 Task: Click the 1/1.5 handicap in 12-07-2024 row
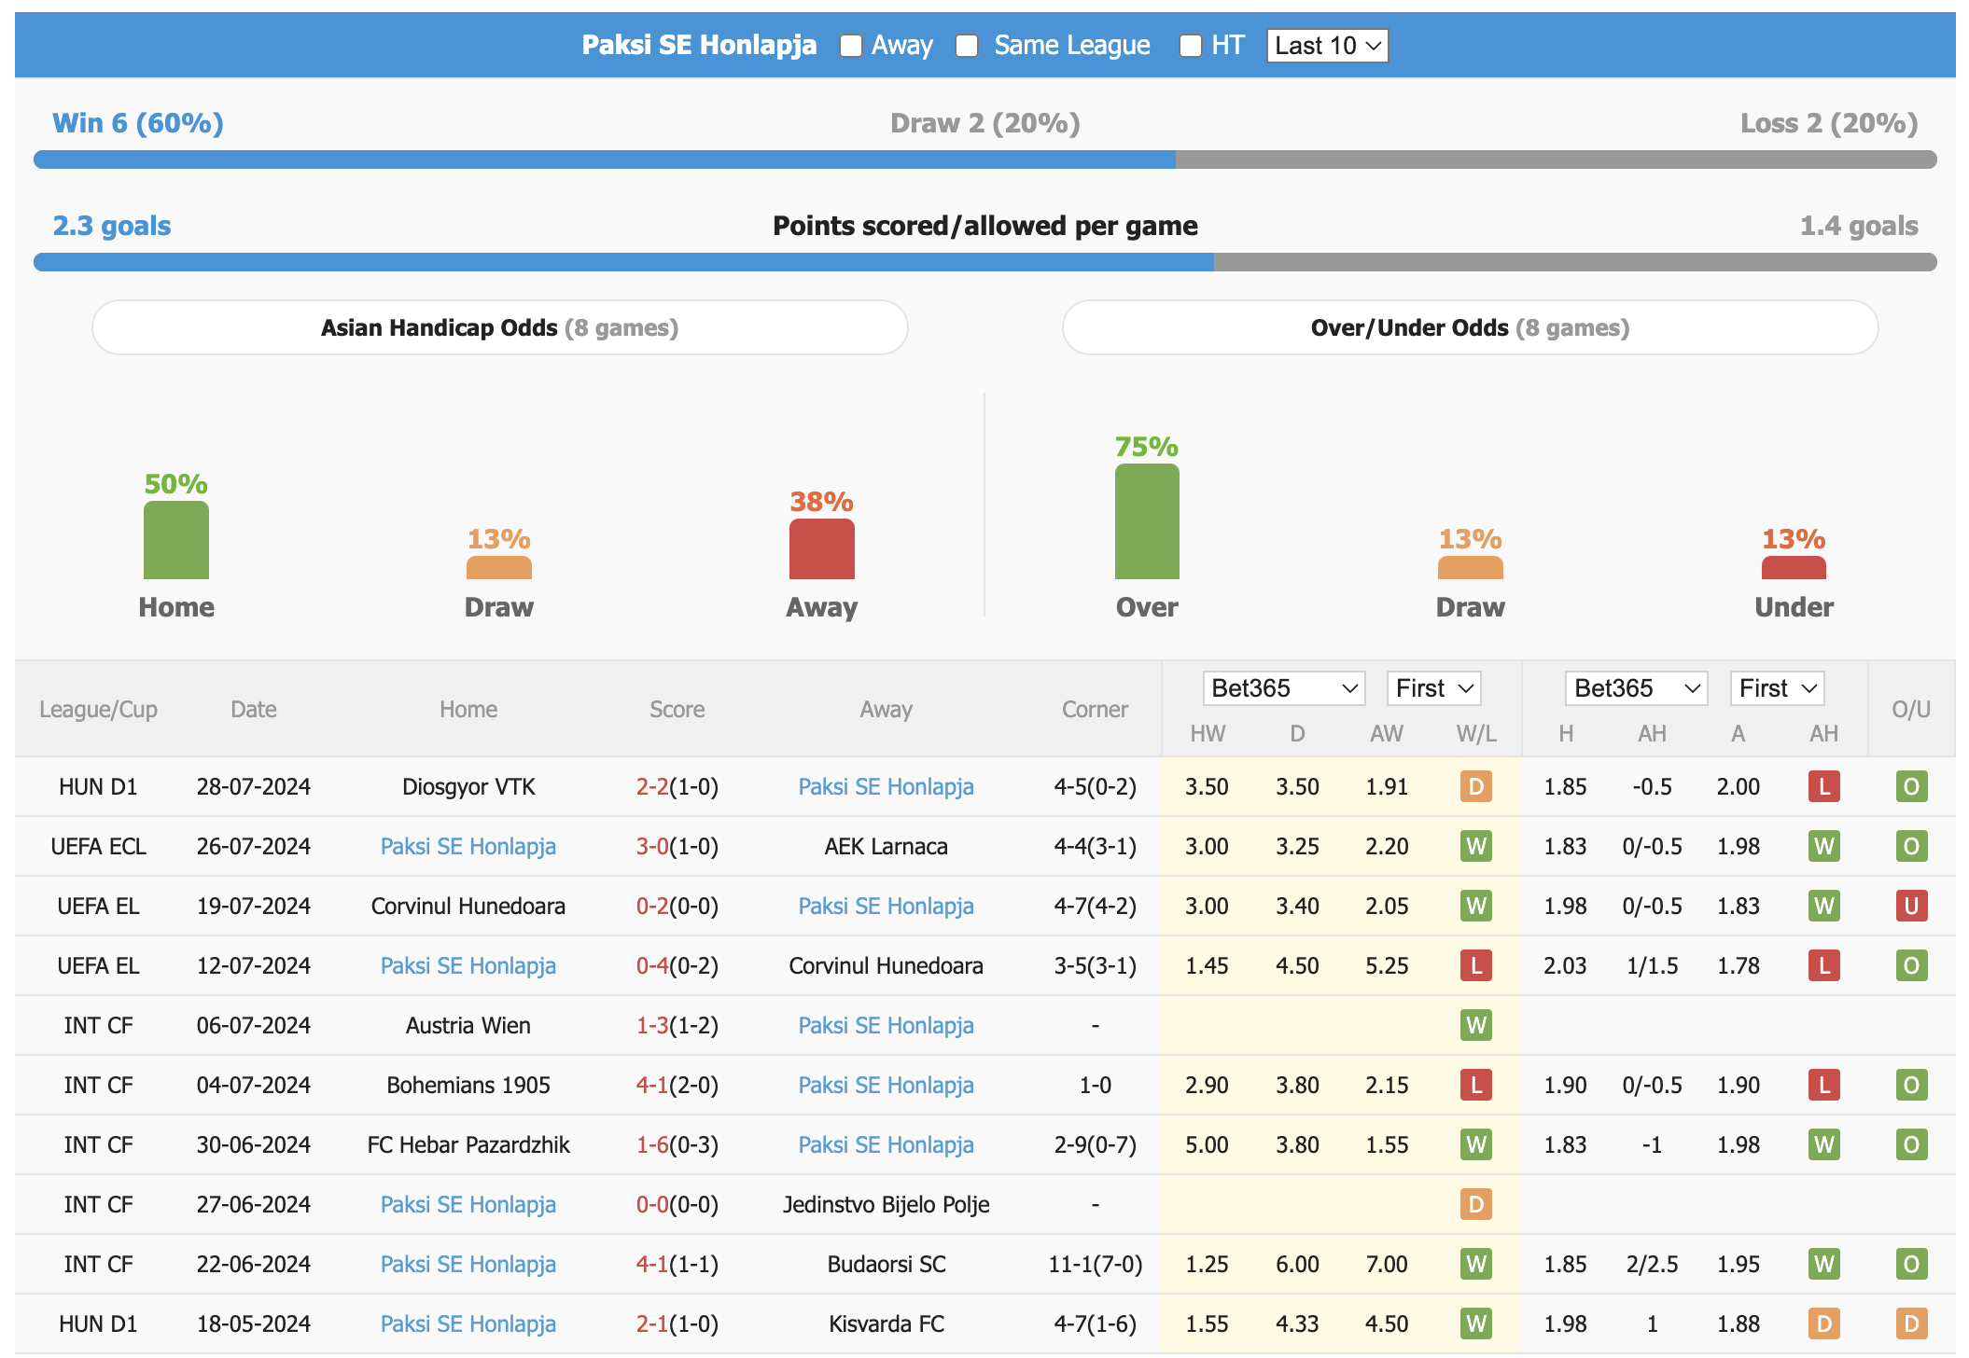(x=1652, y=965)
